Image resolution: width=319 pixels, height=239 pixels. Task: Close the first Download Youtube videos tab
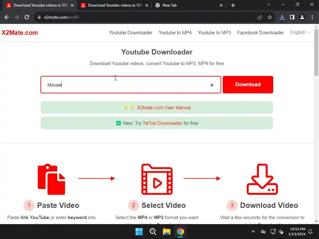(x=72, y=5)
